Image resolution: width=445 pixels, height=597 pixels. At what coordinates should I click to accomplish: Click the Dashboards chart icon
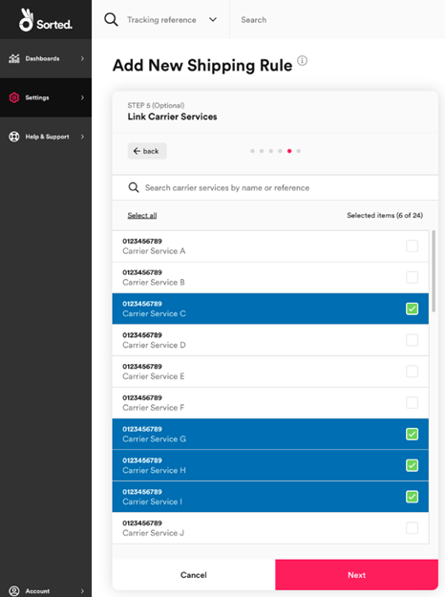(14, 58)
